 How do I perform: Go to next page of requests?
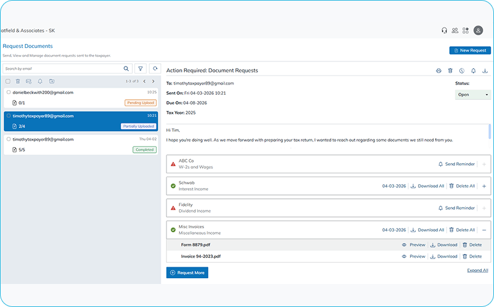coord(153,81)
